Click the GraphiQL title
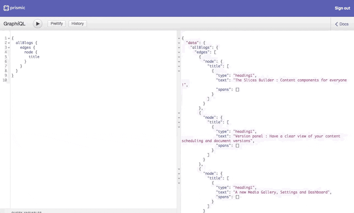This screenshot has height=213, width=354. pyautogui.click(x=14, y=24)
